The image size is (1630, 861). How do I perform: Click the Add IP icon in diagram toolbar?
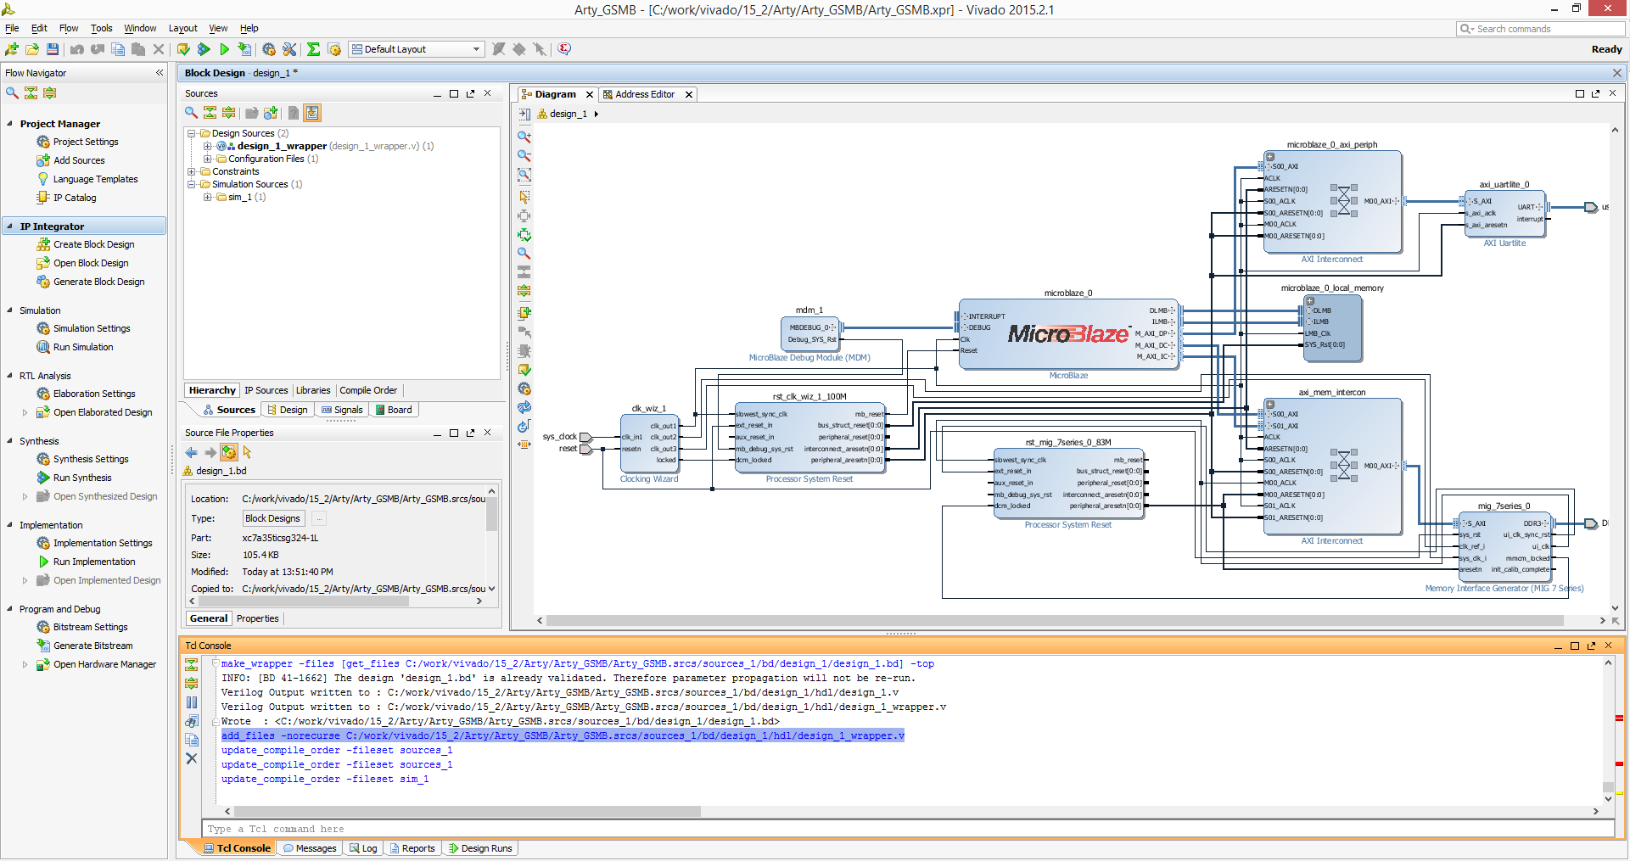pyautogui.click(x=524, y=313)
